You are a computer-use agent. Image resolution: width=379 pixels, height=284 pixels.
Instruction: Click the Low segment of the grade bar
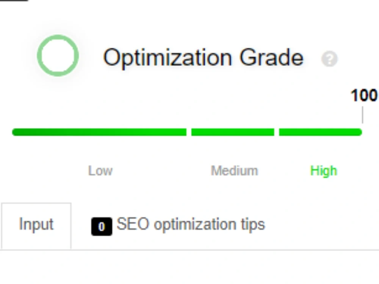pyautogui.click(x=99, y=132)
